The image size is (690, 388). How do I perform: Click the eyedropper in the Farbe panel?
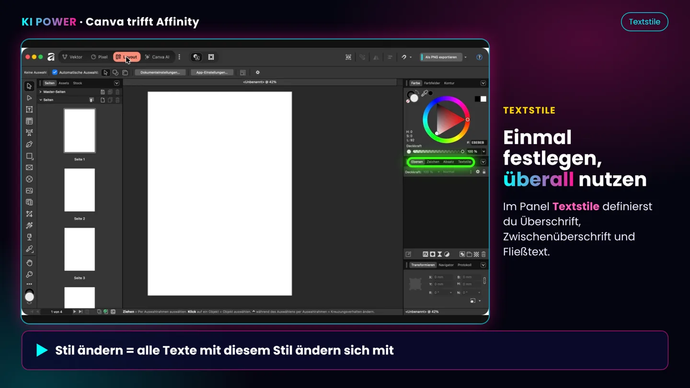425,93
